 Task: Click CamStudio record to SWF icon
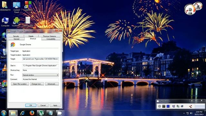pos(182,106)
